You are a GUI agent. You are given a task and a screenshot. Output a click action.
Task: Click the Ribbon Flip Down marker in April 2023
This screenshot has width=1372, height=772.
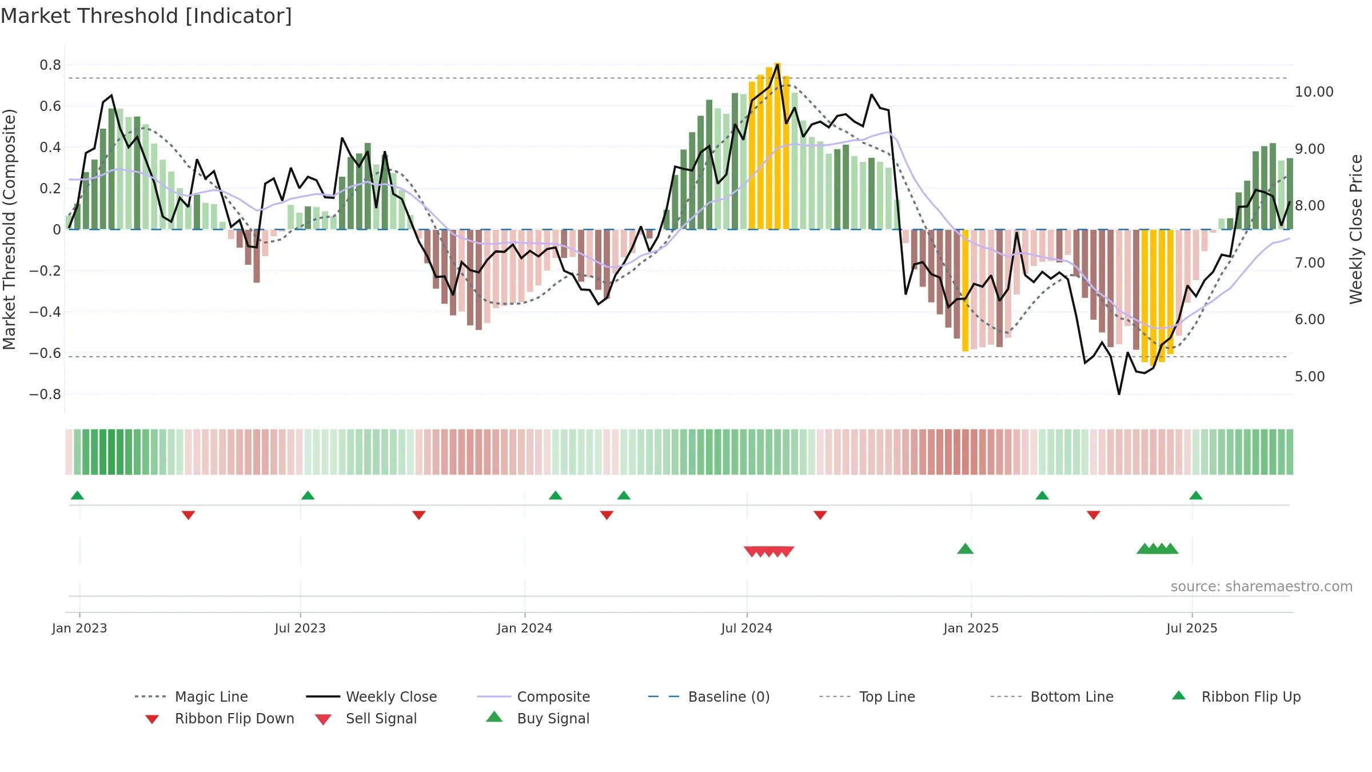click(x=188, y=515)
